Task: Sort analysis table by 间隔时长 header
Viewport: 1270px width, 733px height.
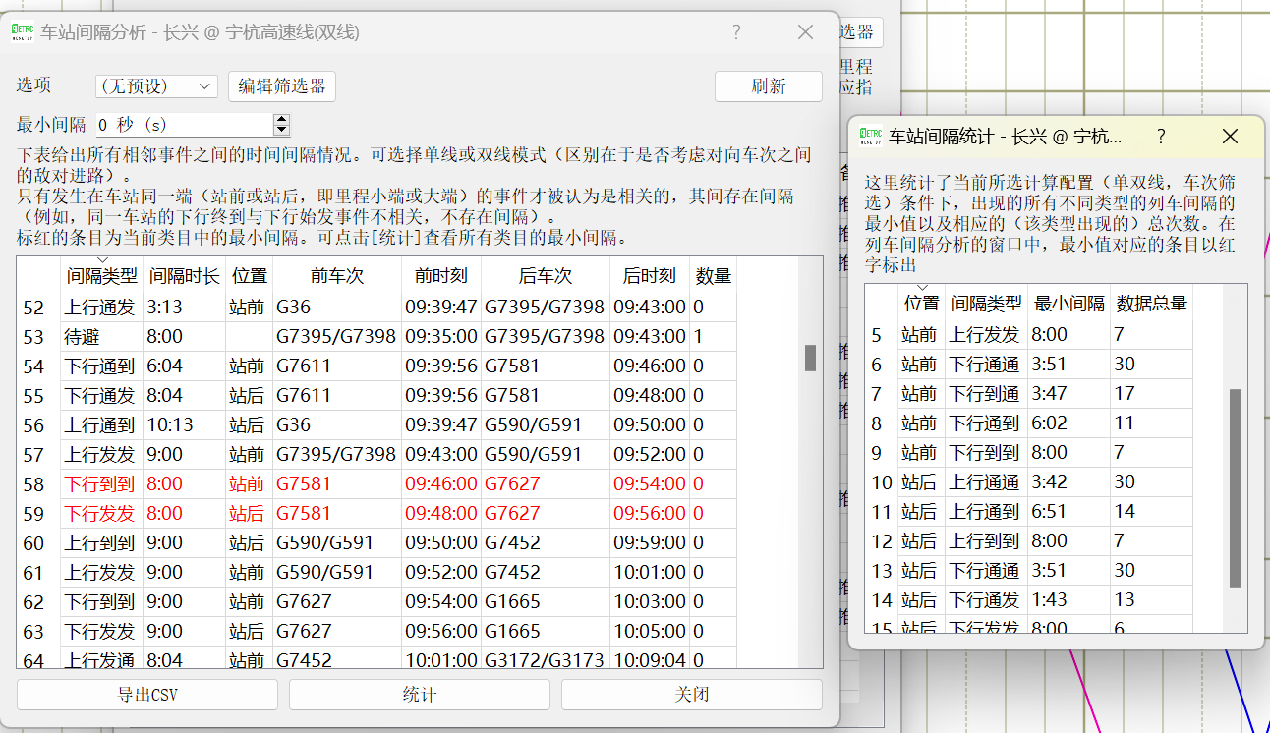Action: (x=185, y=276)
